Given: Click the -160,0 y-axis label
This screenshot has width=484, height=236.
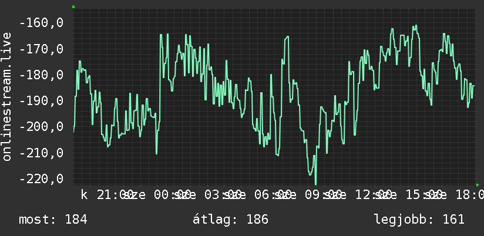Looking at the screenshot, I should pyautogui.click(x=41, y=23).
